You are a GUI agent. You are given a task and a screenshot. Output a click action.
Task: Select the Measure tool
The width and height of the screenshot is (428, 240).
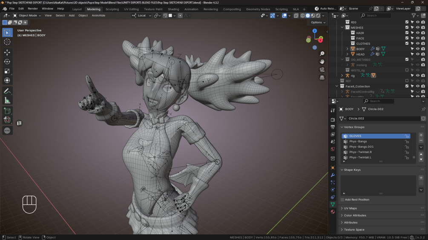(x=7, y=100)
